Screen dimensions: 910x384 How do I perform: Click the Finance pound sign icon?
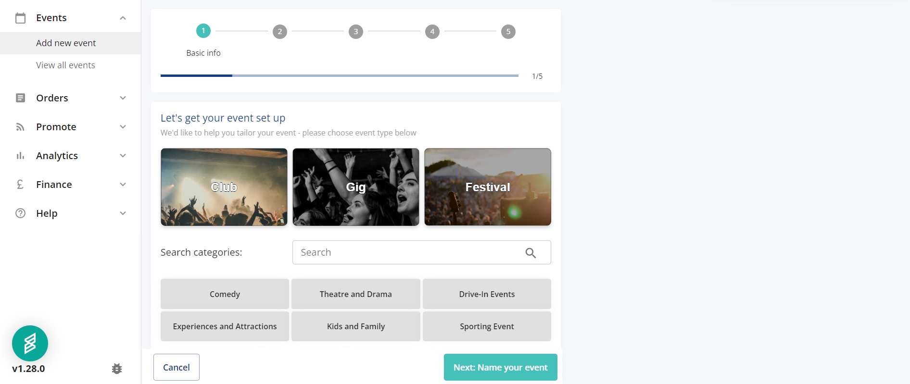(x=20, y=185)
